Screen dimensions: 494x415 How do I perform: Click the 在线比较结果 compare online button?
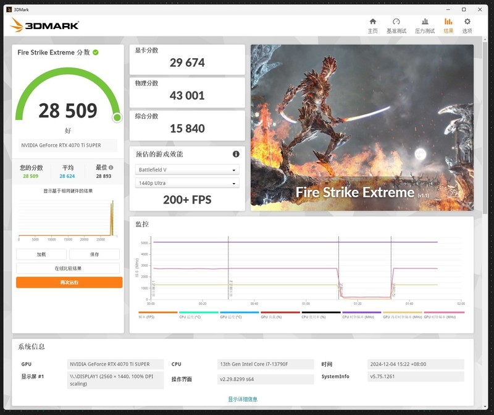67,268
